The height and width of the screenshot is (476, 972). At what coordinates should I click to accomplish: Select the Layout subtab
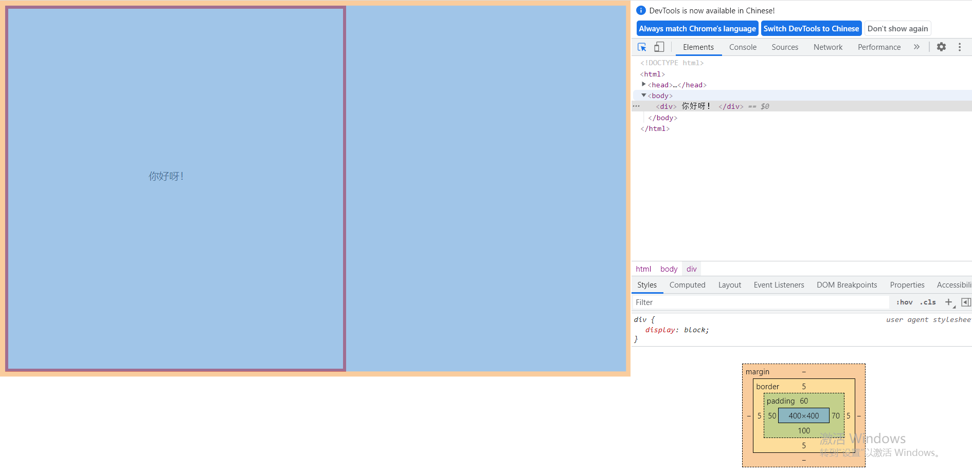coord(729,285)
